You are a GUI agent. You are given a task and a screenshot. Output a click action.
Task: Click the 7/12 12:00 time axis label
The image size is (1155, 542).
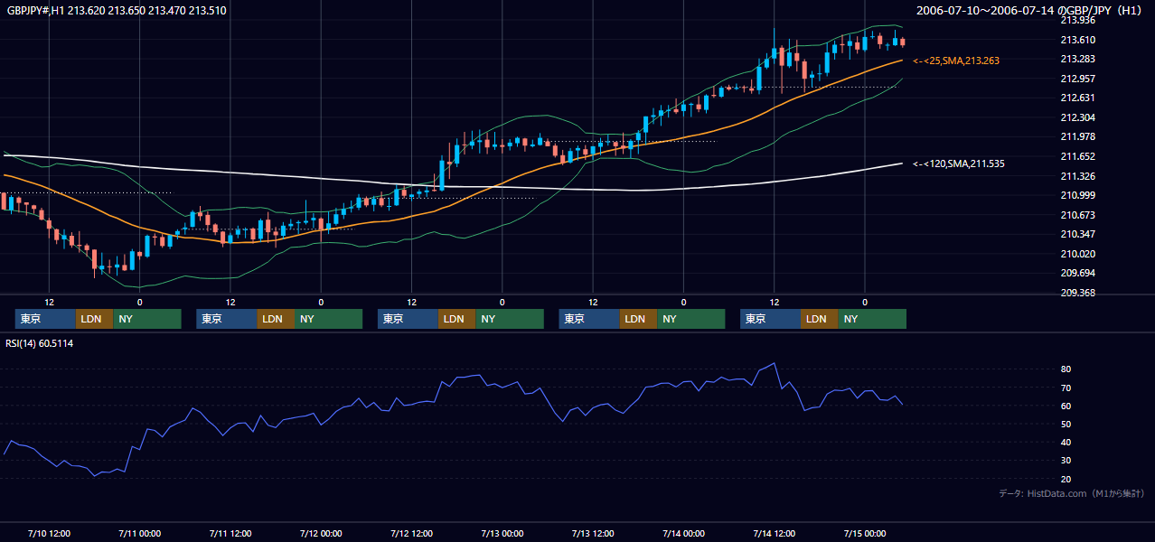pos(412,533)
